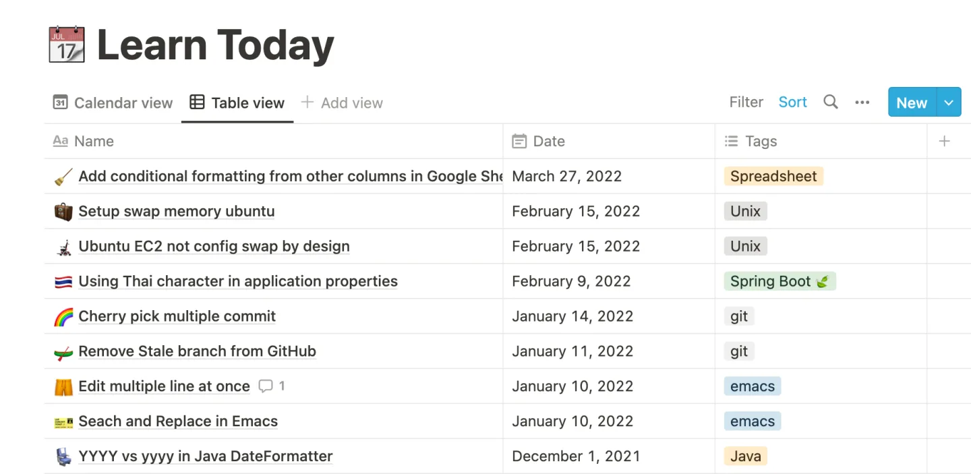Select the Table view tab

point(237,102)
